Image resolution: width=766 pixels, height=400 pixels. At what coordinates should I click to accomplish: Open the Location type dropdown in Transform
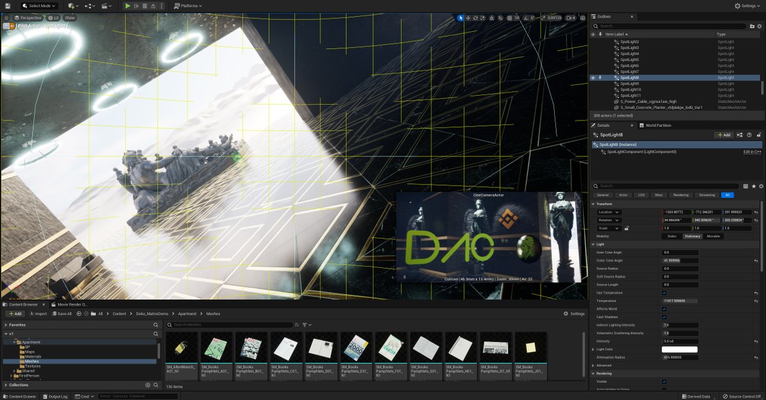coord(609,212)
